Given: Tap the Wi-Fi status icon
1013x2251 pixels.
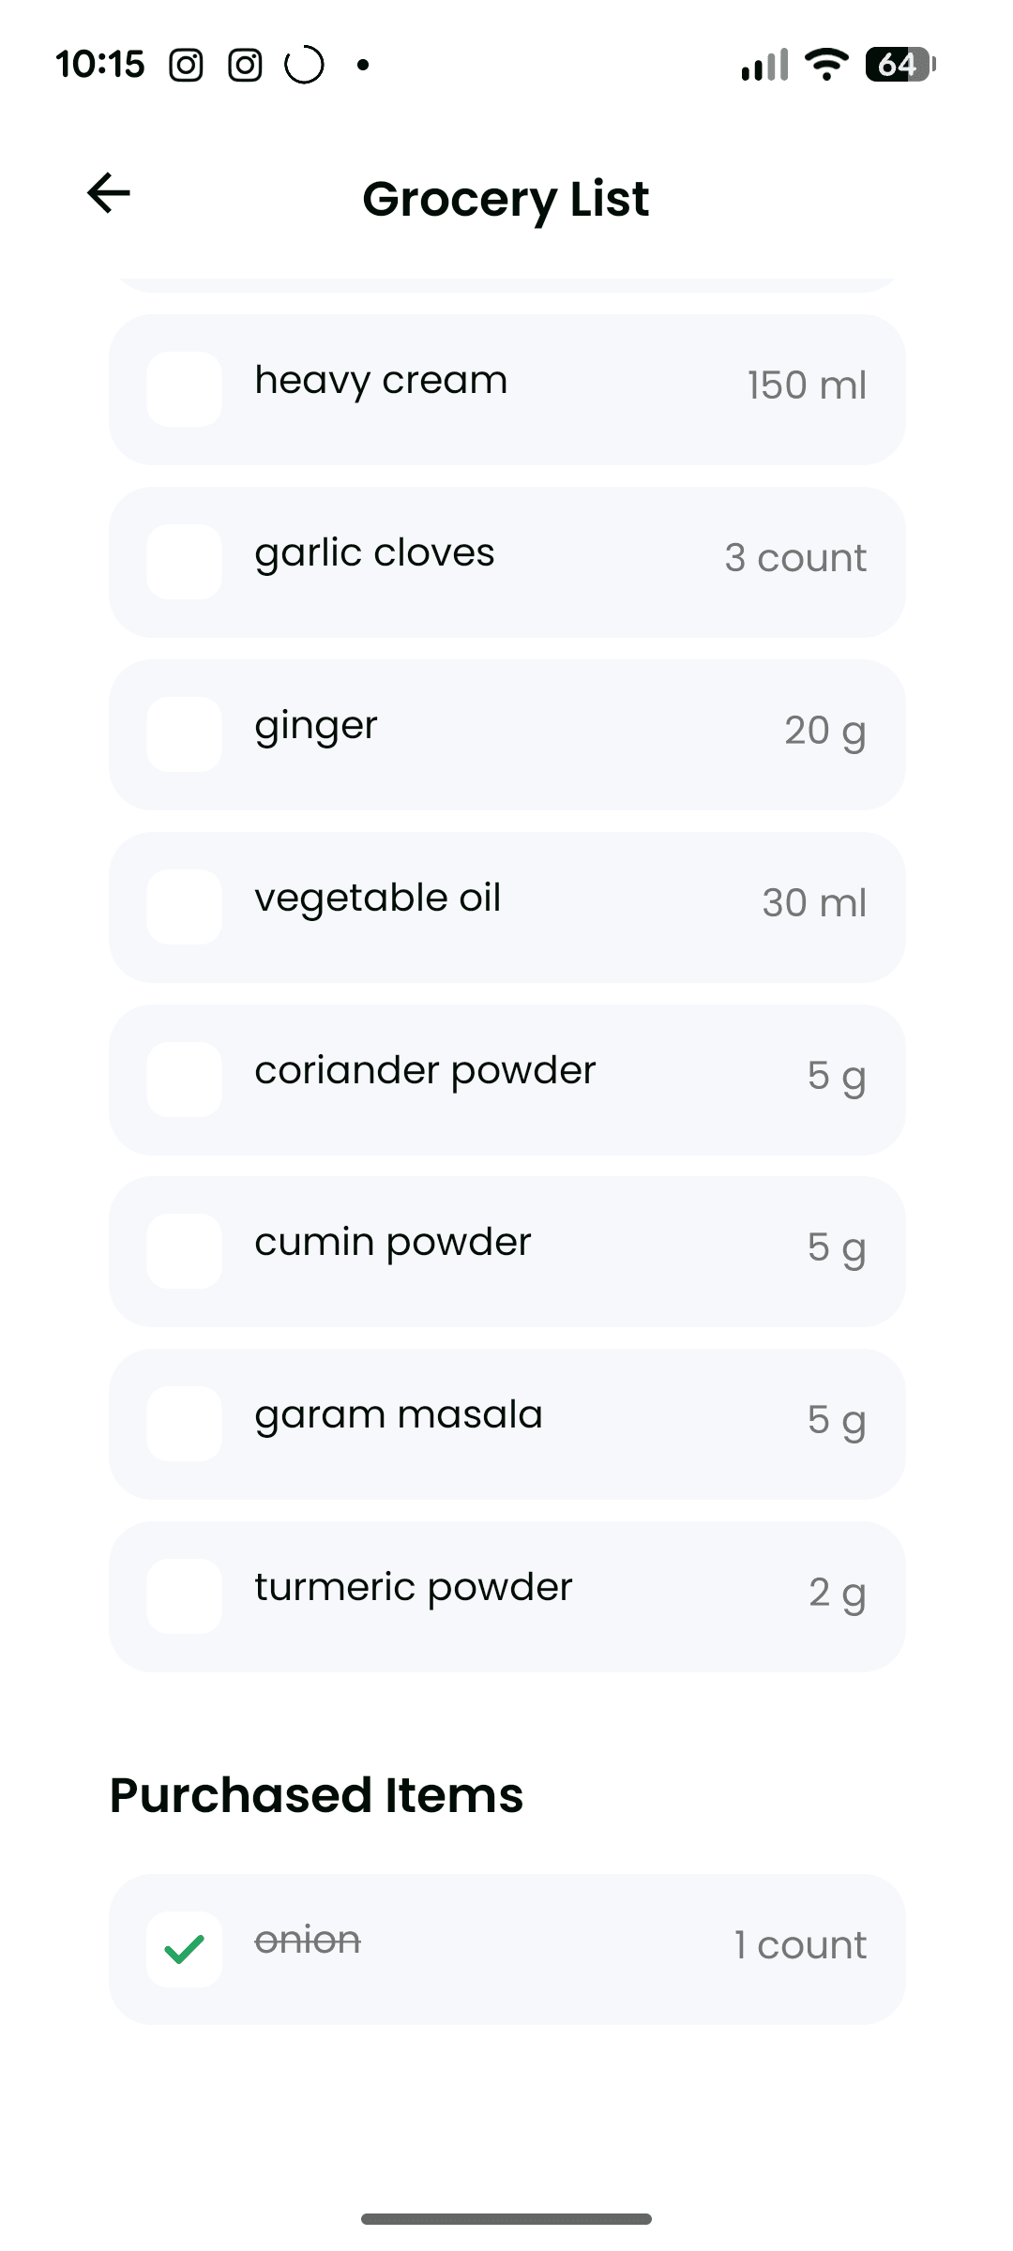Looking at the screenshot, I should (x=826, y=65).
